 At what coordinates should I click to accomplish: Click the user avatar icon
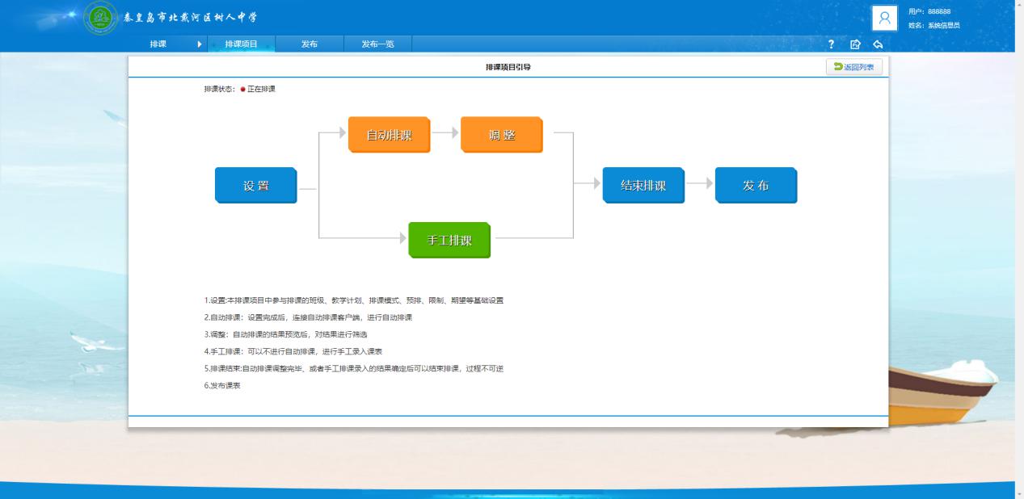pos(885,18)
